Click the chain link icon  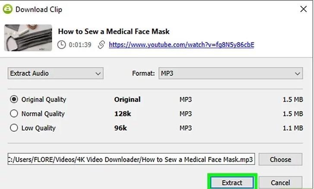click(x=101, y=45)
